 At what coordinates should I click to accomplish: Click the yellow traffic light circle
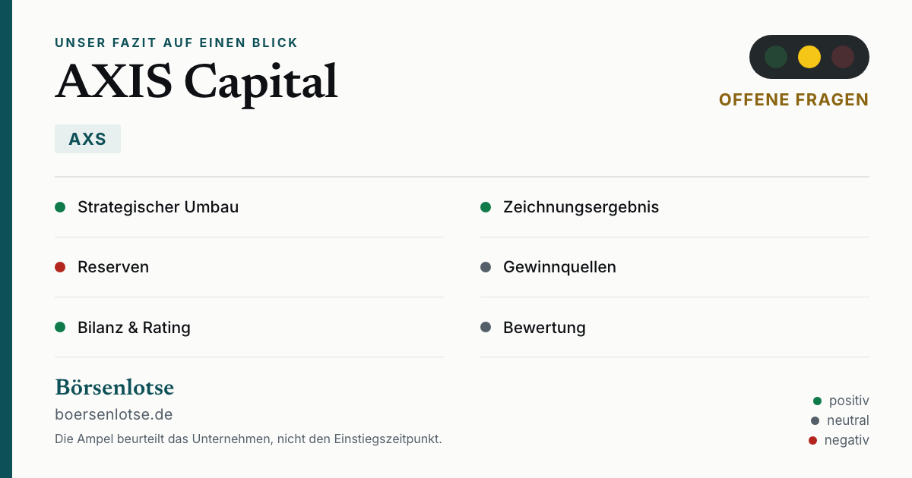click(x=809, y=57)
